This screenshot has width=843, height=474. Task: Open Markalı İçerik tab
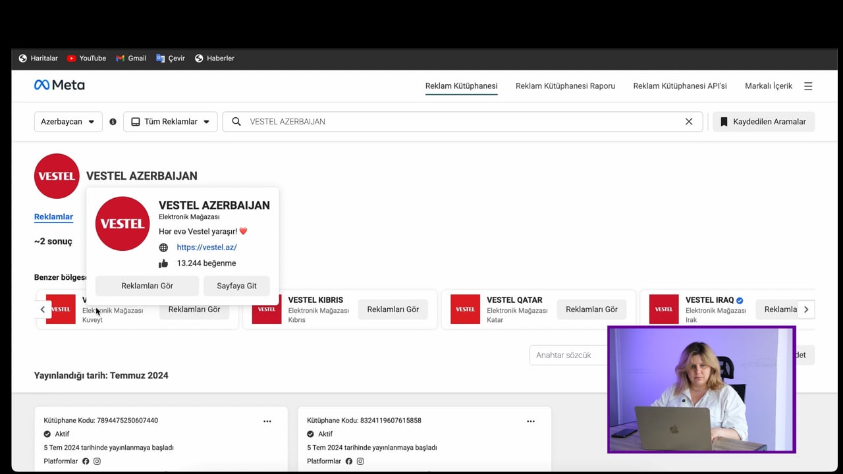click(x=769, y=86)
